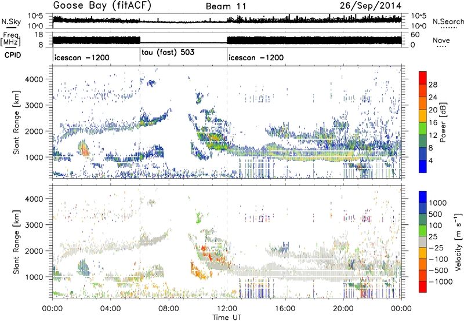Image resolution: width=464 pixels, height=321 pixels.
Task: Select the 'Beam 11' heading text
Action: tap(226, 6)
